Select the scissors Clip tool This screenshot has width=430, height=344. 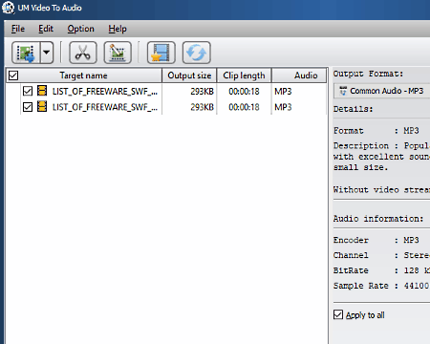(83, 53)
